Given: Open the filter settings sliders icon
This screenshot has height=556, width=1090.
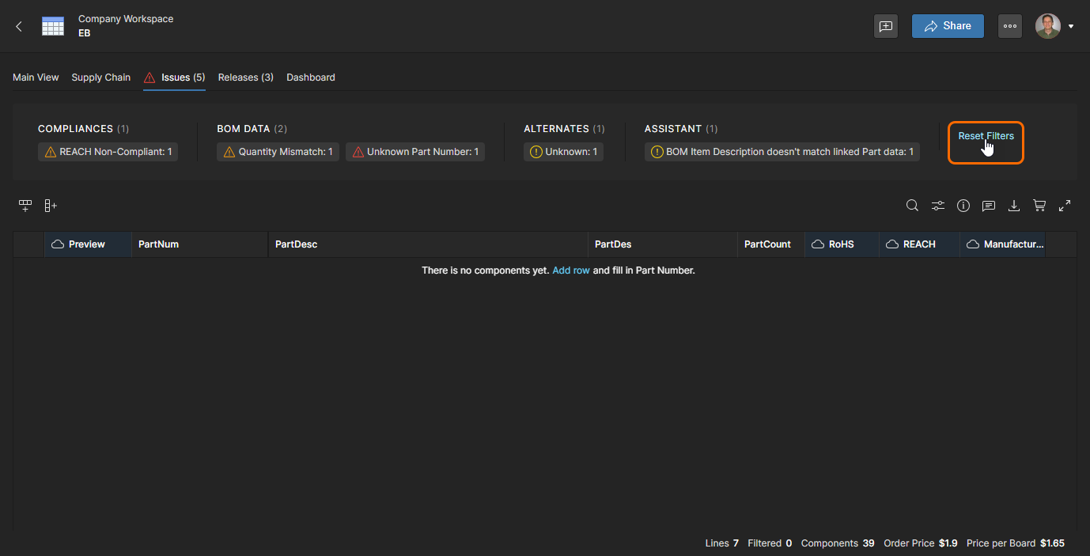Looking at the screenshot, I should [937, 206].
